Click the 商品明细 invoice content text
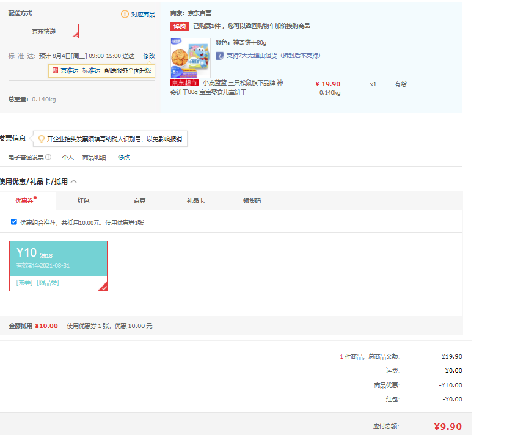This screenshot has height=435, width=507. click(x=94, y=158)
